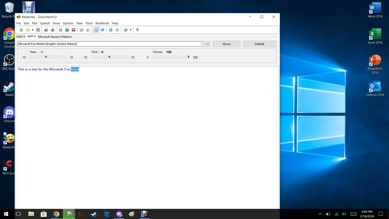Click the Default button
The height and width of the screenshot is (219, 389).
point(260,44)
